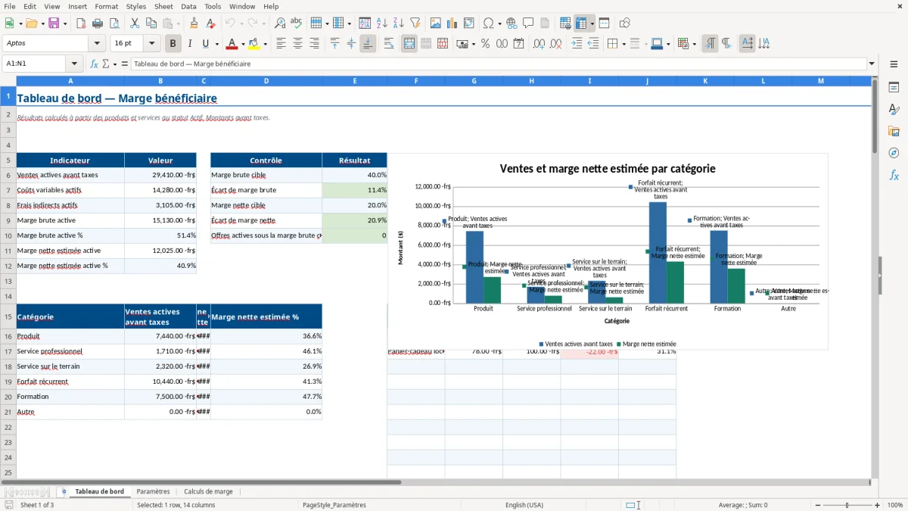This screenshot has height=511, width=908.
Task: Insert a chart
Action: coord(452,23)
